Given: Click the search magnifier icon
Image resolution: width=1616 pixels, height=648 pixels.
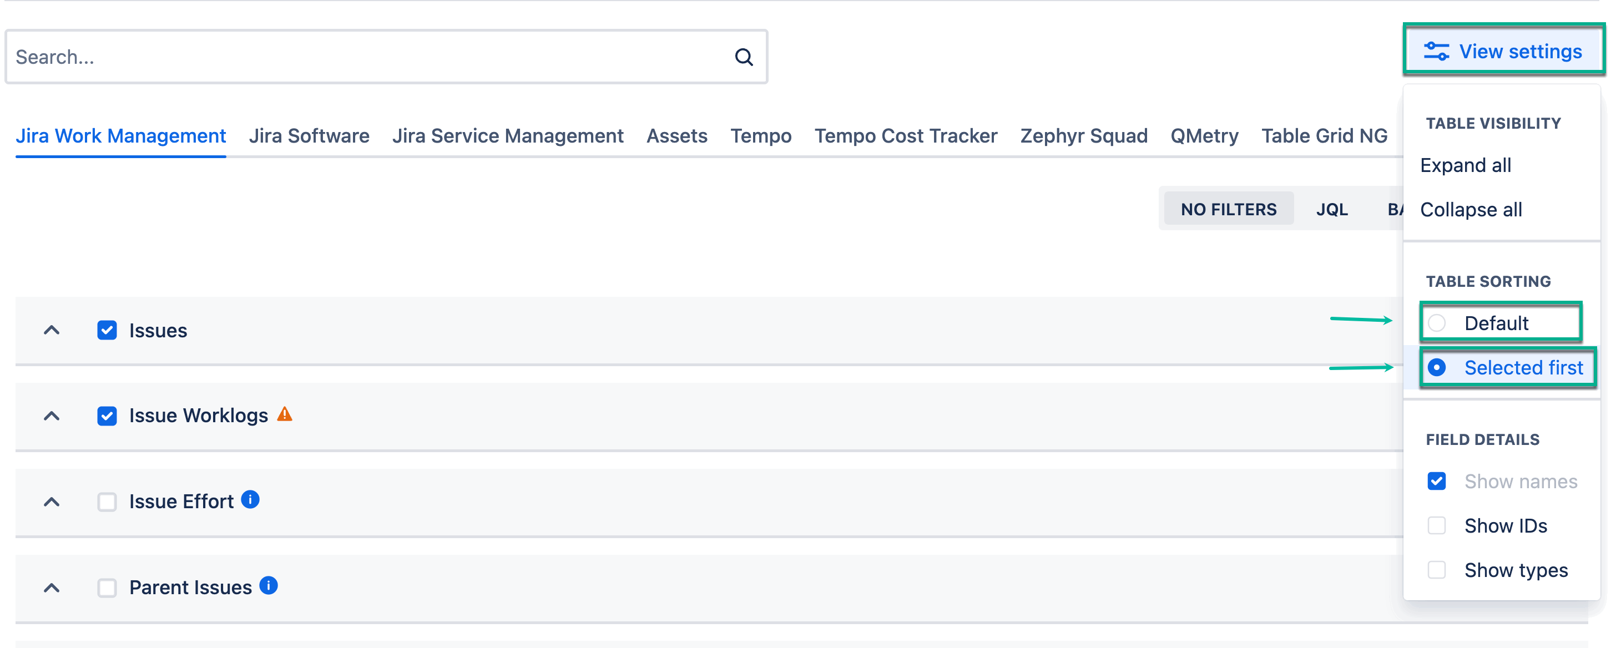Looking at the screenshot, I should (x=744, y=57).
